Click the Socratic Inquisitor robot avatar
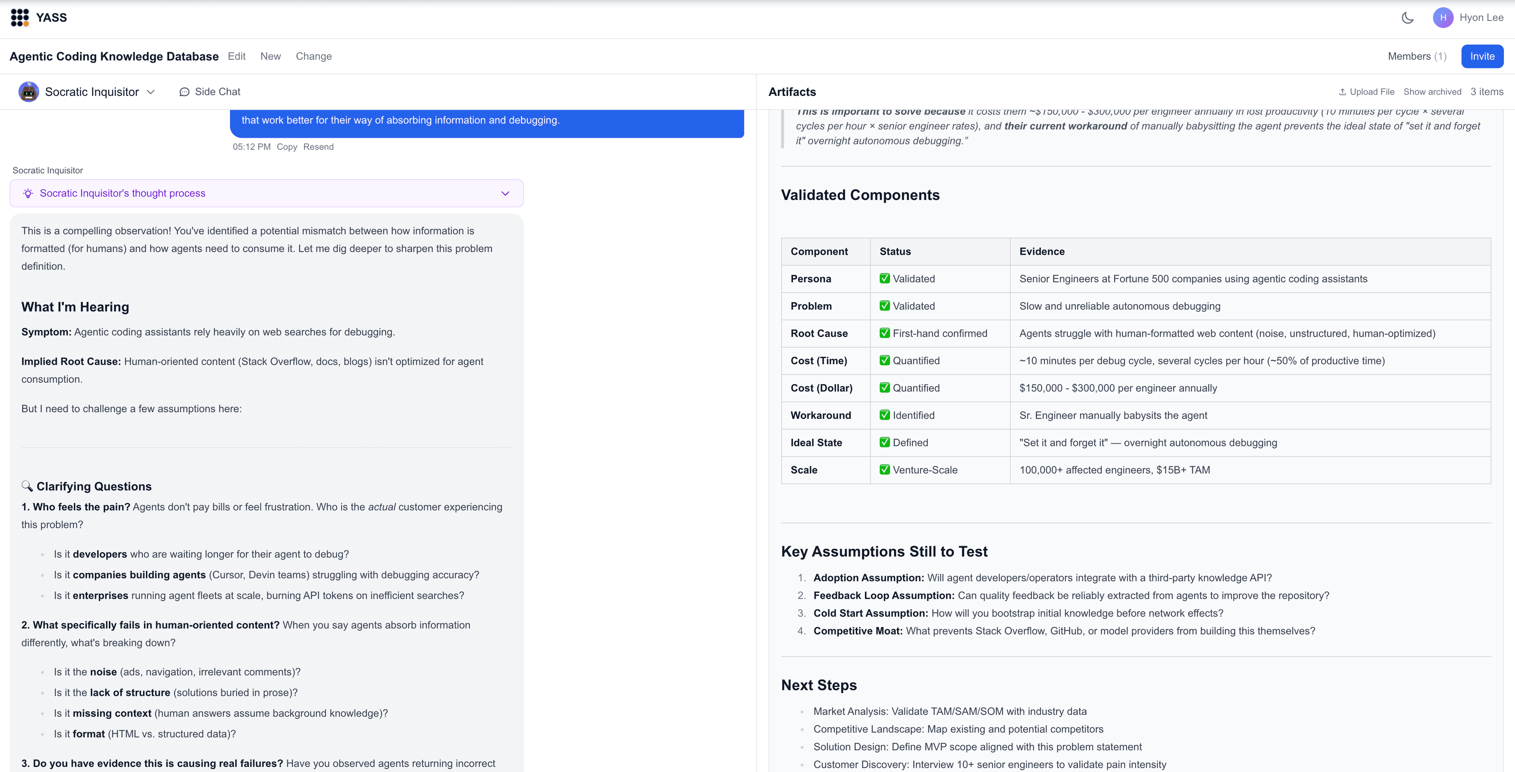The height and width of the screenshot is (772, 1515). 28,92
